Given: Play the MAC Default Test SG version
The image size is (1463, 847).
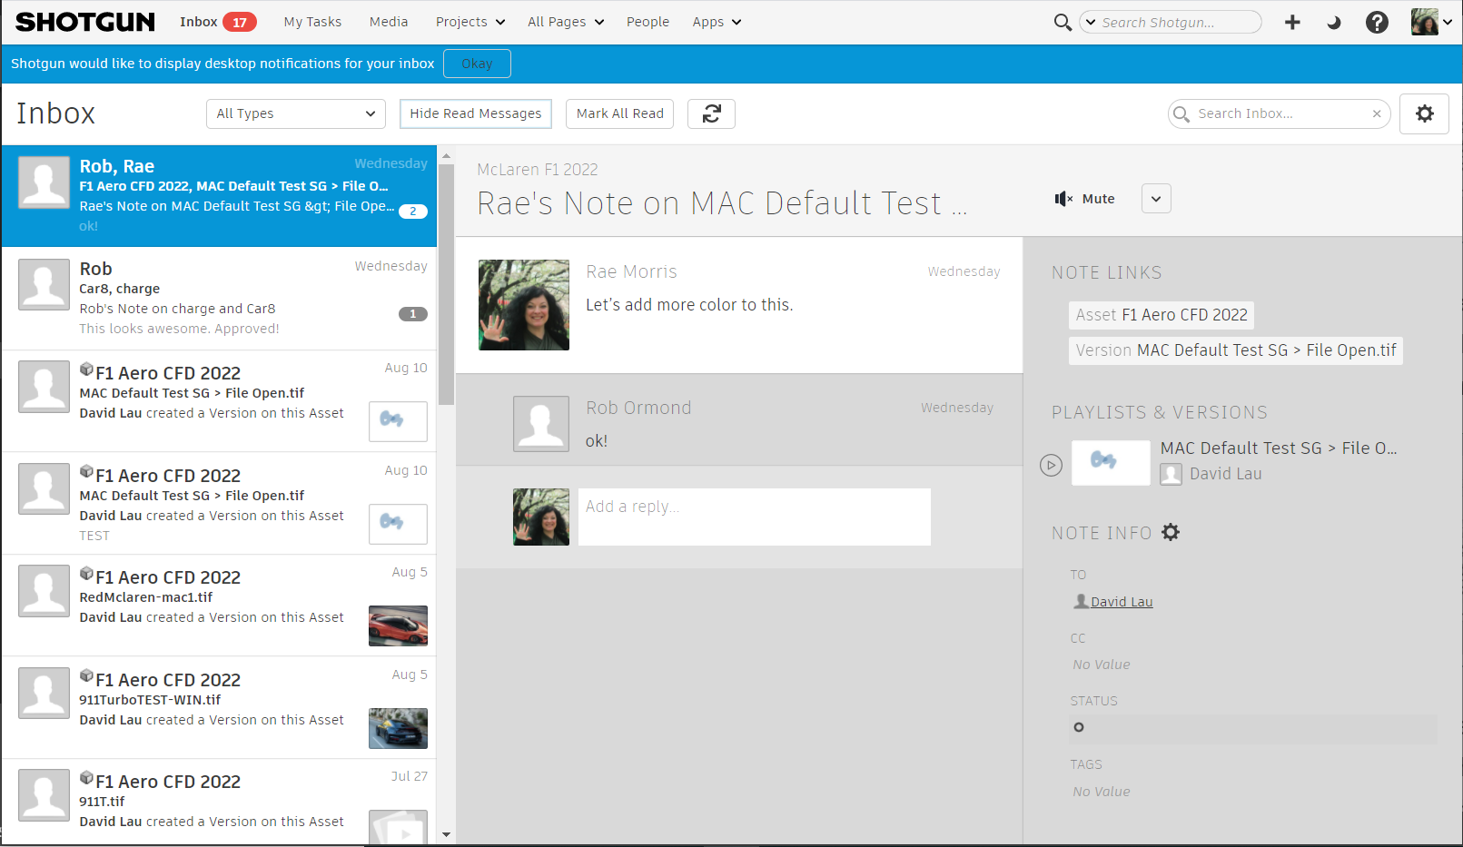Looking at the screenshot, I should click(x=1051, y=466).
